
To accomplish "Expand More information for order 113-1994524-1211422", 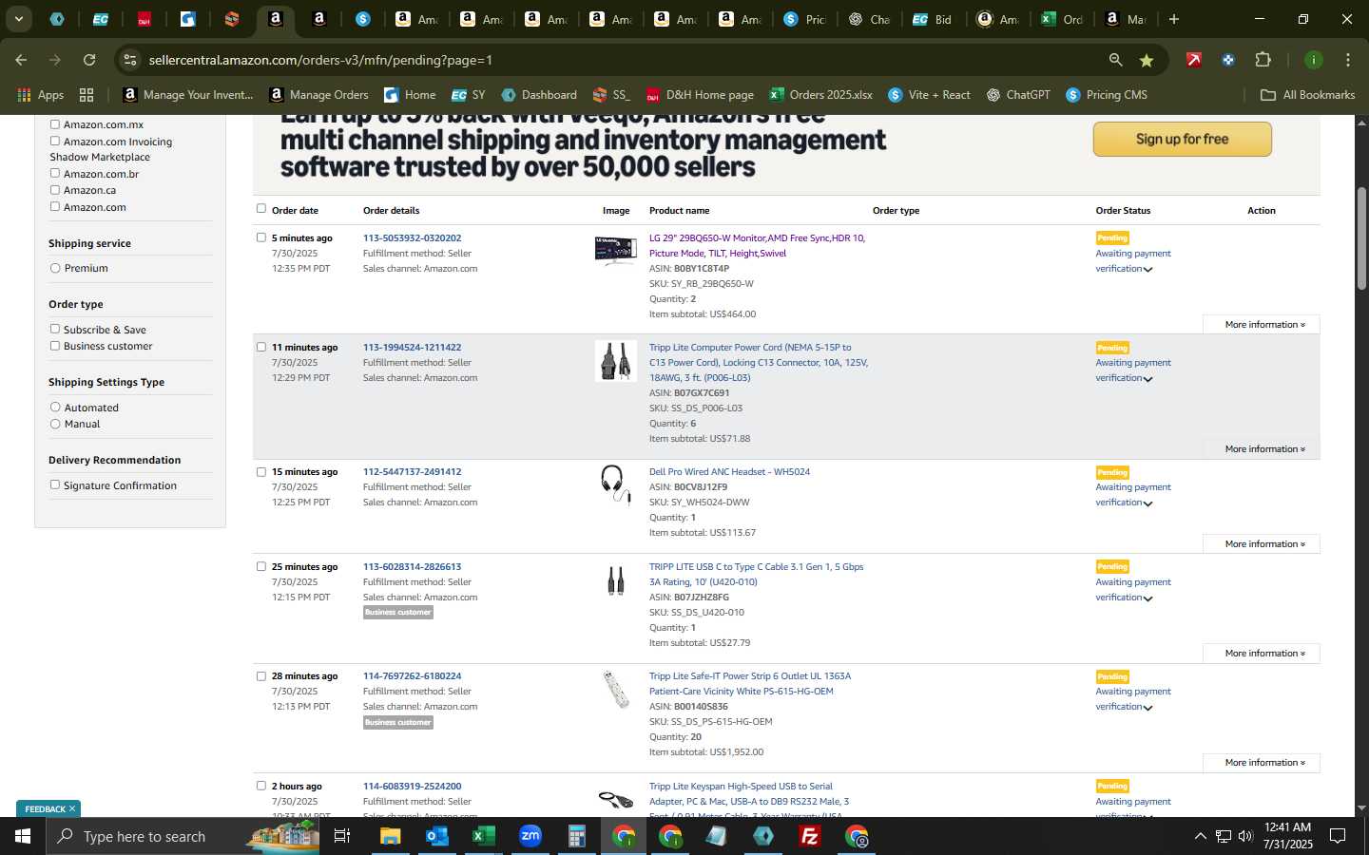I will pos(1262,449).
